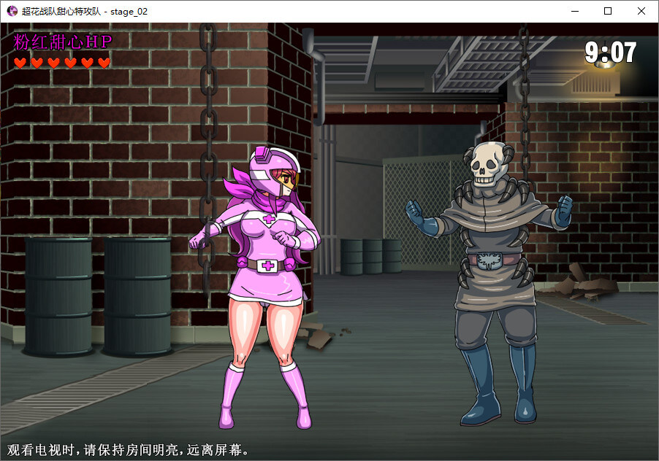The width and height of the screenshot is (659, 461).
Task: Click the 粉红甜心HP label
Action: 63,42
